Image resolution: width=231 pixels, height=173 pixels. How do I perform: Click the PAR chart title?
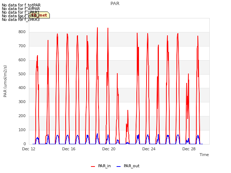pos(115,4)
